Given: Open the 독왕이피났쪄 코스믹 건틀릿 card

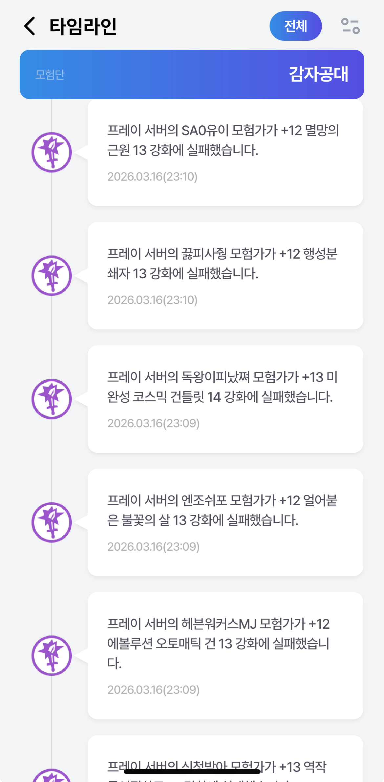Looking at the screenshot, I should [225, 399].
